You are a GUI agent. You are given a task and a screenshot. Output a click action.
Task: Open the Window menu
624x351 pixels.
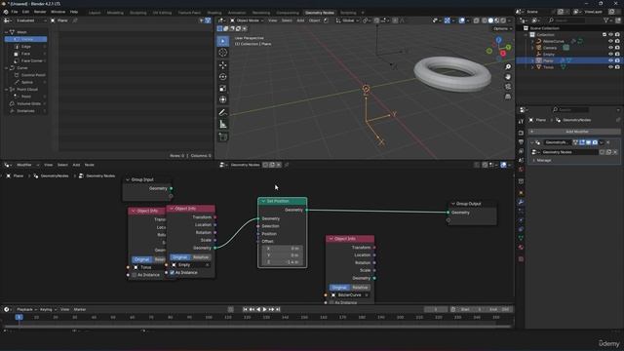[x=58, y=12]
